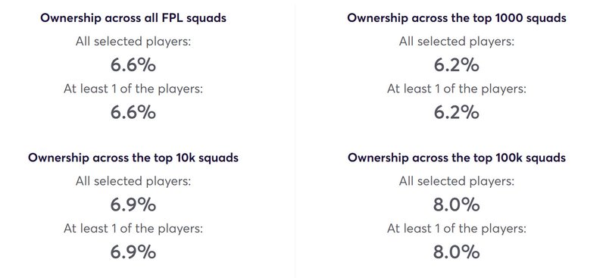Image resolution: width=606 pixels, height=278 pixels.
Task: Click 'Ownership across all FPL squads' heading
Action: pyautogui.click(x=133, y=18)
